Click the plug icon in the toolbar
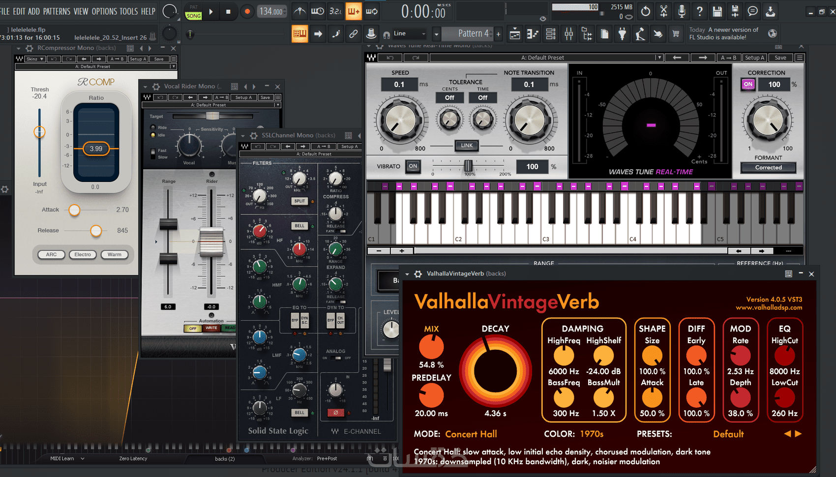The height and width of the screenshot is (477, 836). click(622, 34)
